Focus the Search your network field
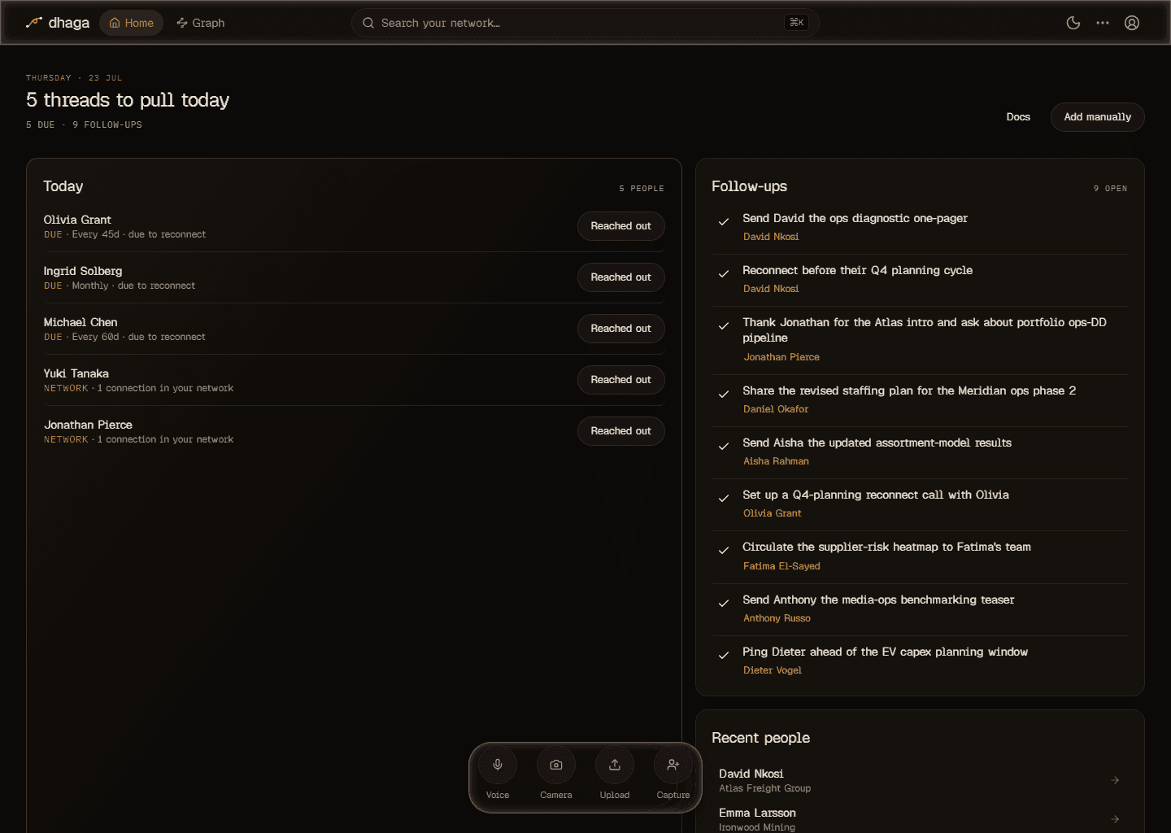 click(x=585, y=23)
